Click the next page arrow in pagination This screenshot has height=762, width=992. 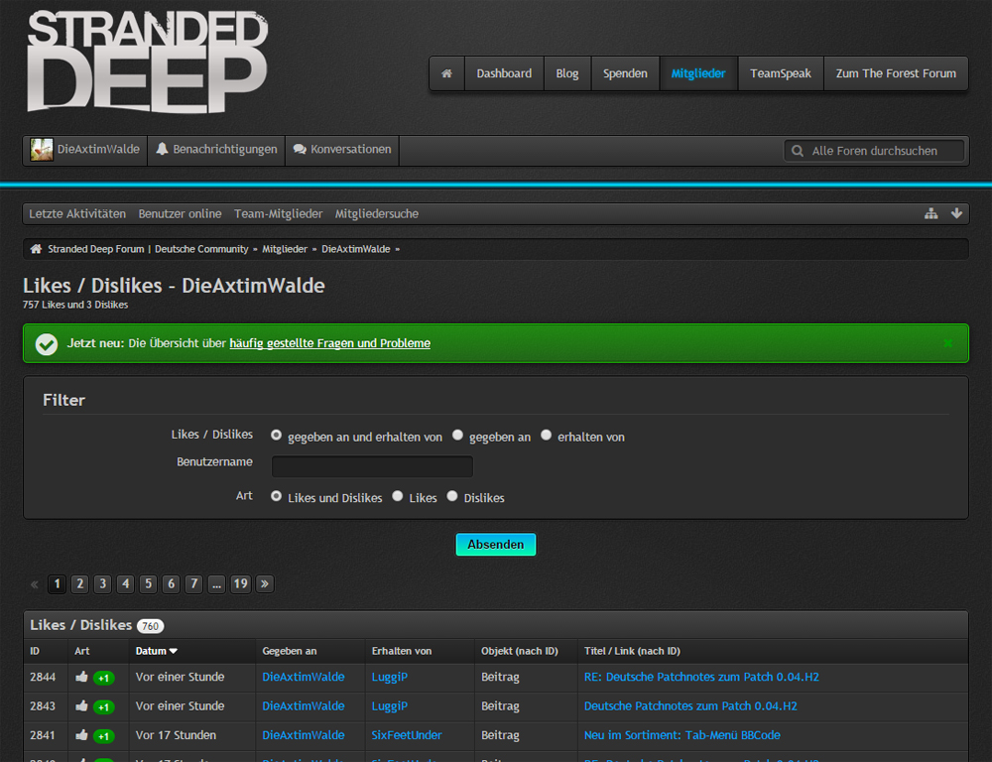[x=264, y=584]
